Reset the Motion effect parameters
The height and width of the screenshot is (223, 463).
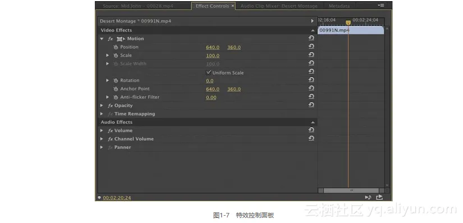coord(311,38)
